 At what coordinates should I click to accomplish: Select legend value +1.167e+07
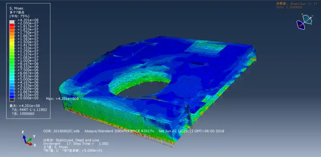[x=28, y=54]
